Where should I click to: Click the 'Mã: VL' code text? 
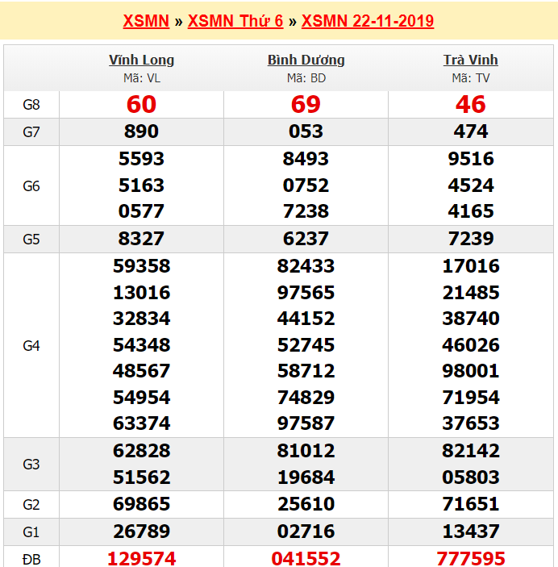pyautogui.click(x=141, y=78)
